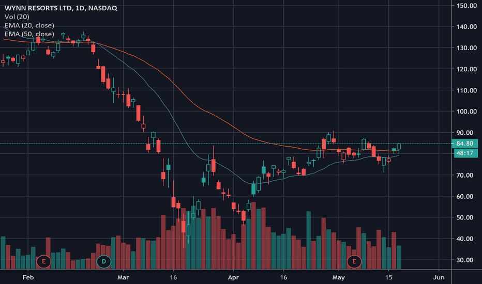482x284 pixels.
Task: Click the WYNN RESORTS LTD chart title
Action: tap(61, 8)
